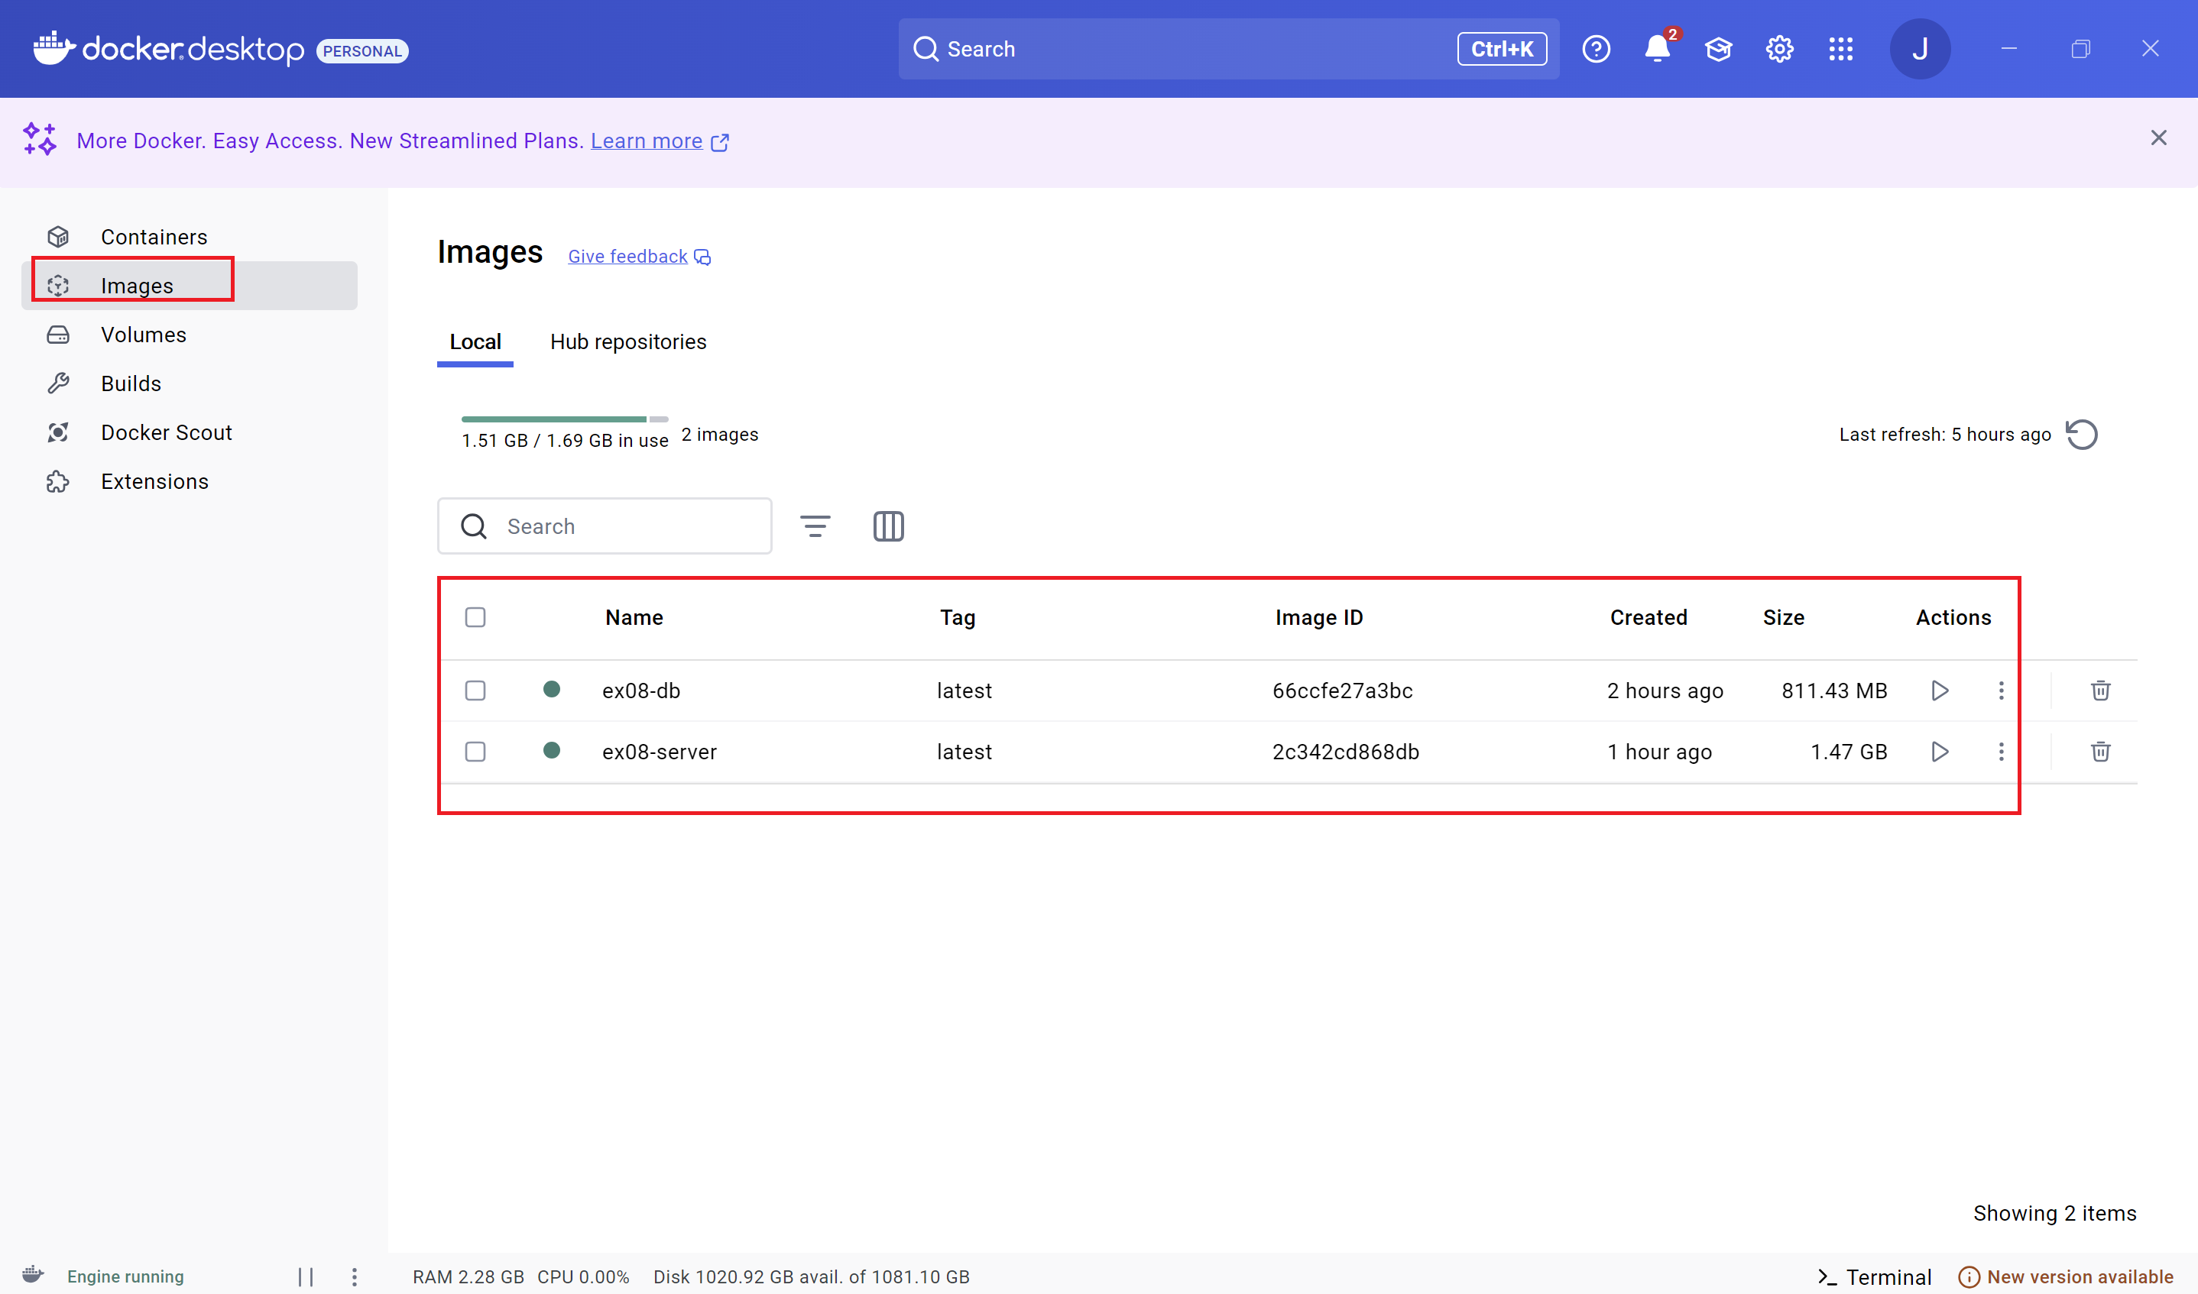The width and height of the screenshot is (2198, 1294).
Task: Open the filter options dropdown
Action: pyautogui.click(x=815, y=526)
